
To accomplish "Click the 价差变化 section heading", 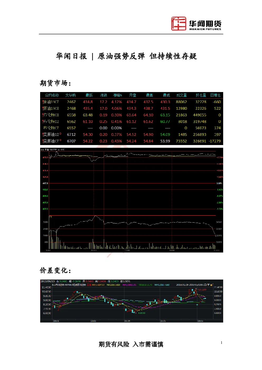I will pos(55,270).
